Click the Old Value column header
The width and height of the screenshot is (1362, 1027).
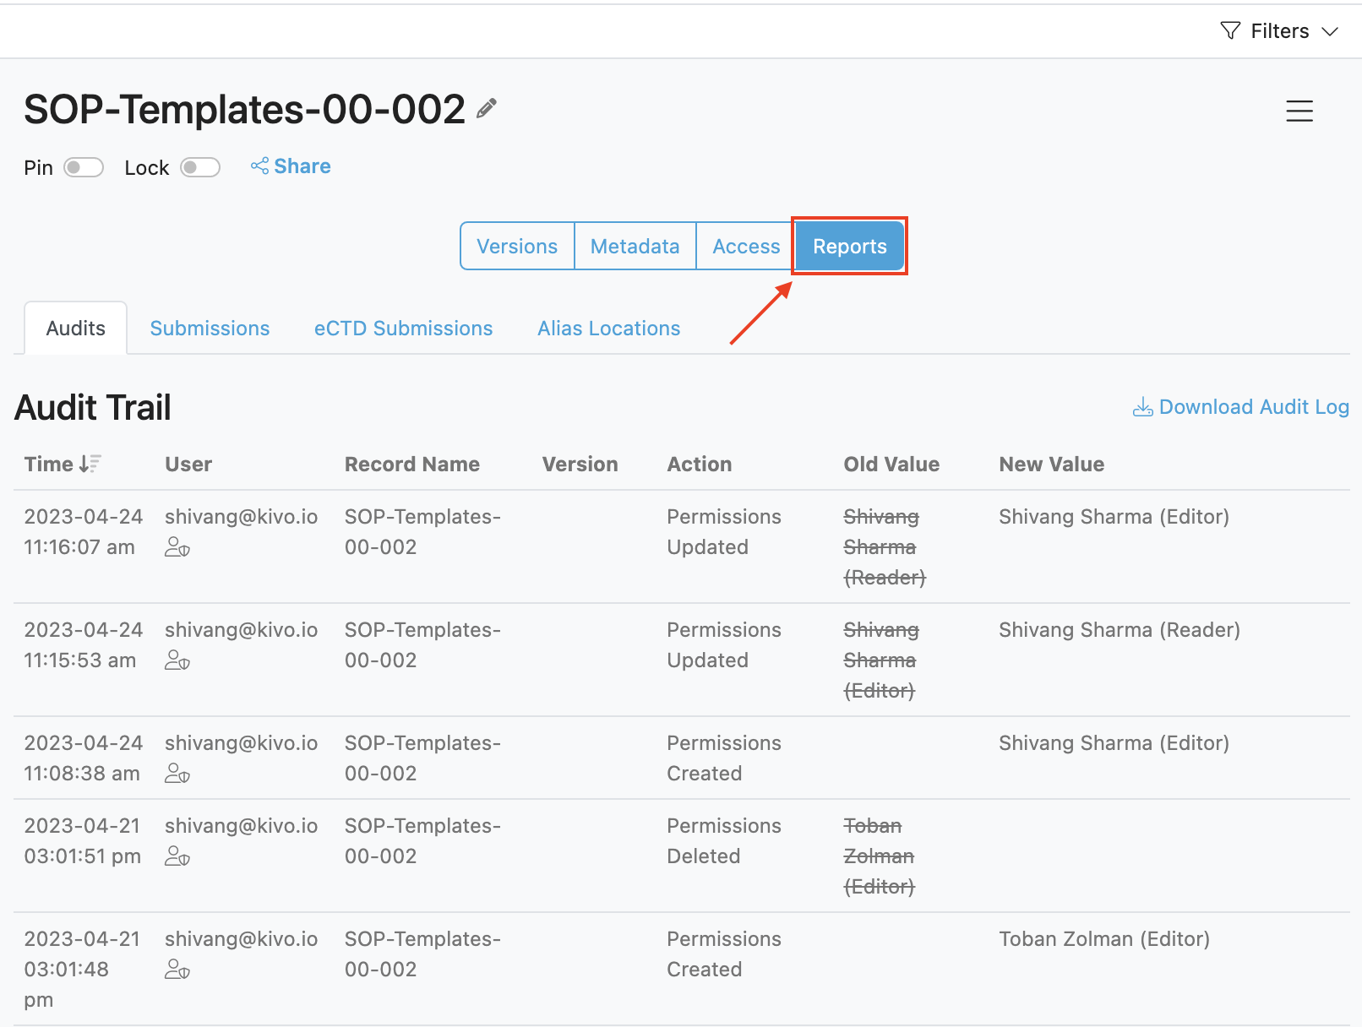891,464
